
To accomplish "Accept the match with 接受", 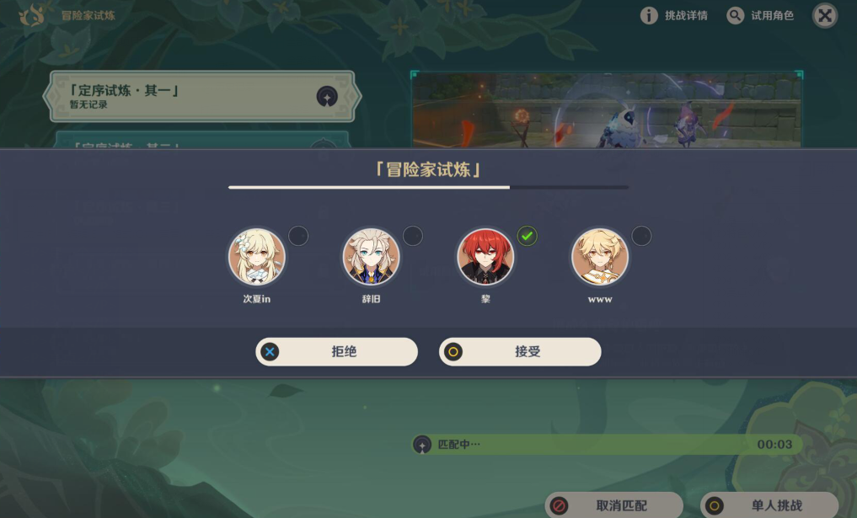I will [520, 351].
